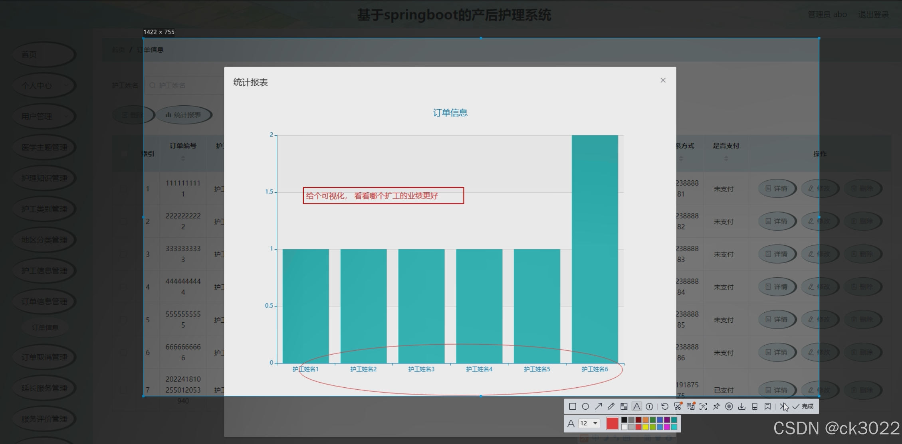Viewport: 902px width, 444px height.
Task: Select the ellipse annotation tool
Action: [585, 406]
